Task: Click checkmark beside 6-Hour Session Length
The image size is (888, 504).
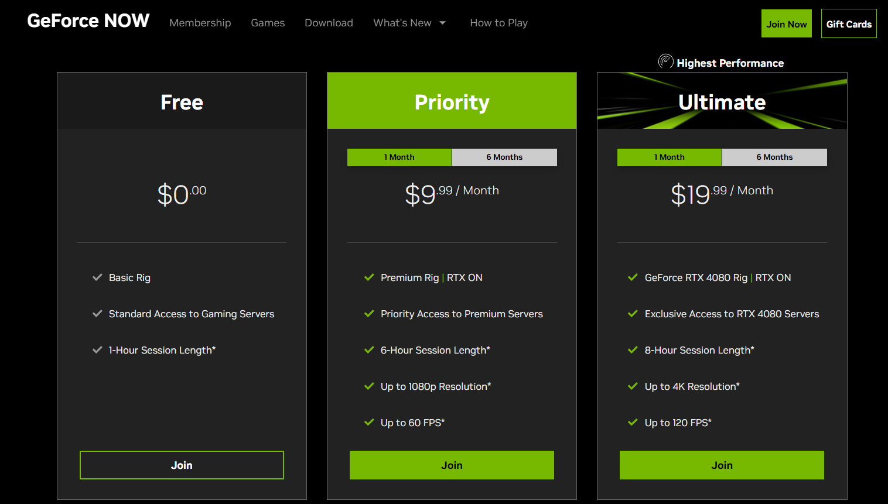Action: (x=369, y=350)
